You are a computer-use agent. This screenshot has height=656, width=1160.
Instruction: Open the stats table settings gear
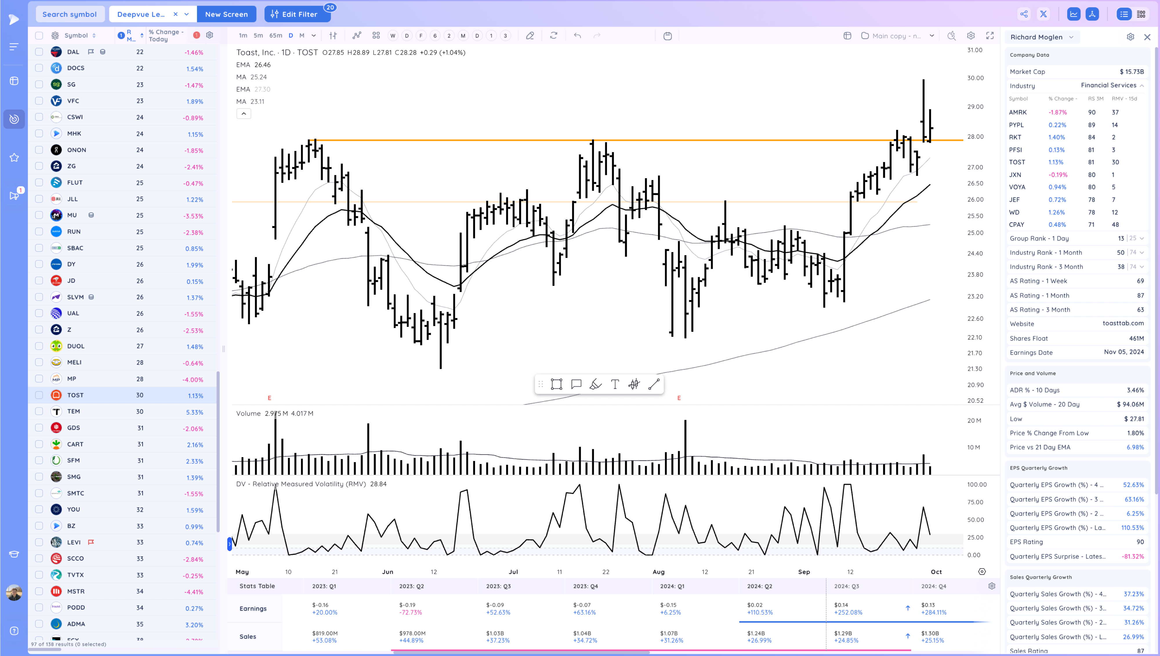992,586
